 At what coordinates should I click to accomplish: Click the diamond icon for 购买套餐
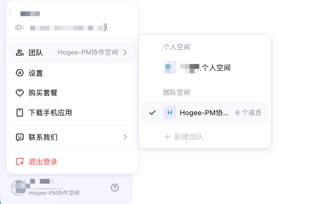point(20,93)
